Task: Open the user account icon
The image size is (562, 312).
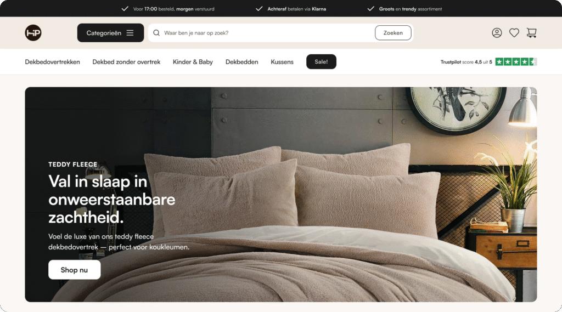Action: [497, 32]
